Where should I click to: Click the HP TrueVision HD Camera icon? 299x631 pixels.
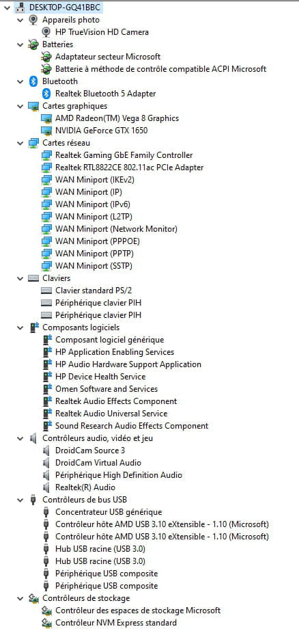pyautogui.click(x=46, y=32)
